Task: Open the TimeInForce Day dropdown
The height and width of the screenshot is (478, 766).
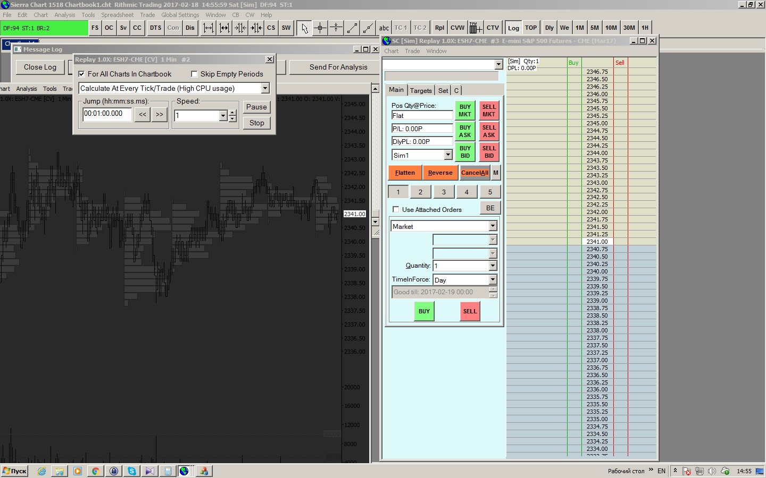Action: 493,279
